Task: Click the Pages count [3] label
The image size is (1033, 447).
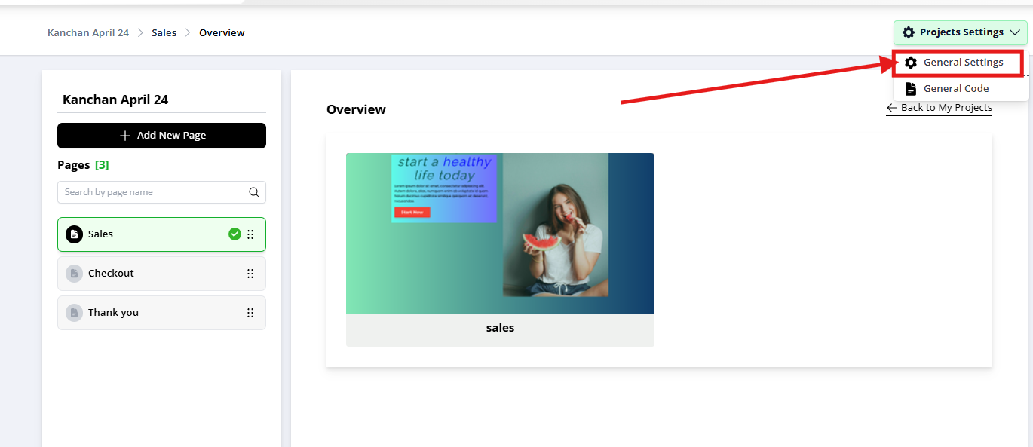Action: pyautogui.click(x=102, y=165)
